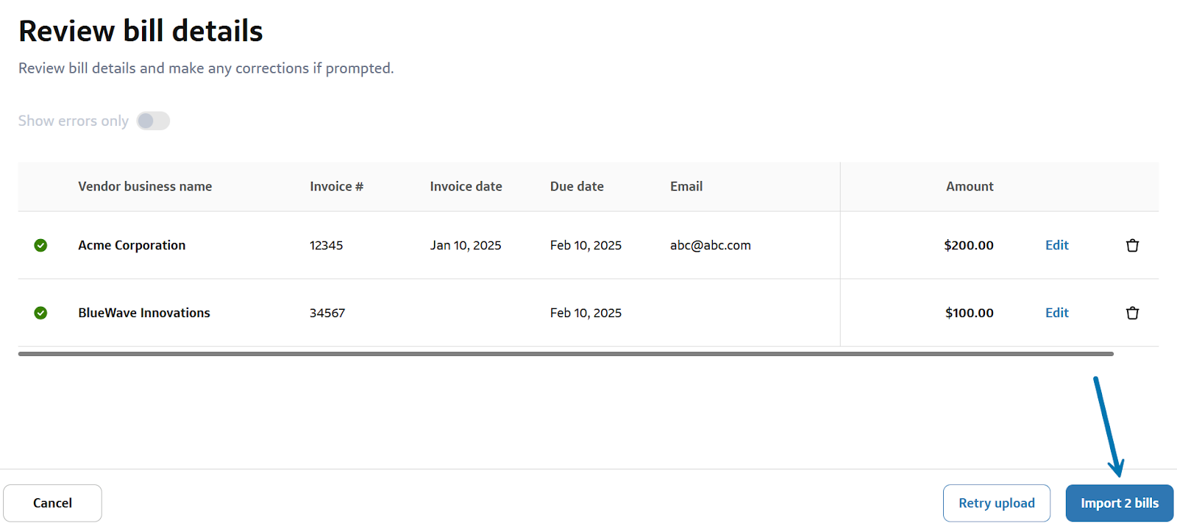Click Retry upload
The width and height of the screenshot is (1177, 532).
[996, 503]
